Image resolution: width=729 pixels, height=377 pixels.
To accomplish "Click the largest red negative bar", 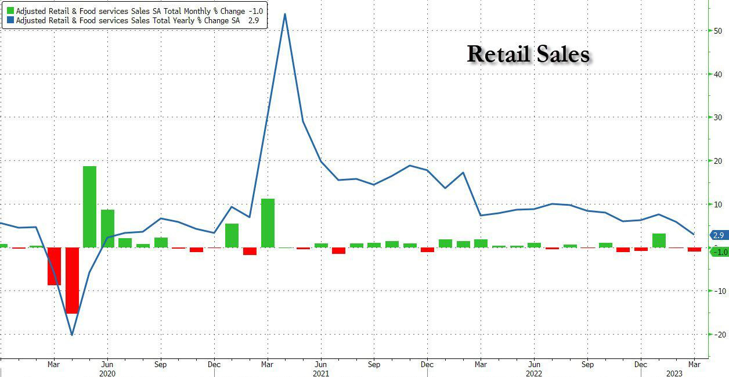I will (72, 280).
